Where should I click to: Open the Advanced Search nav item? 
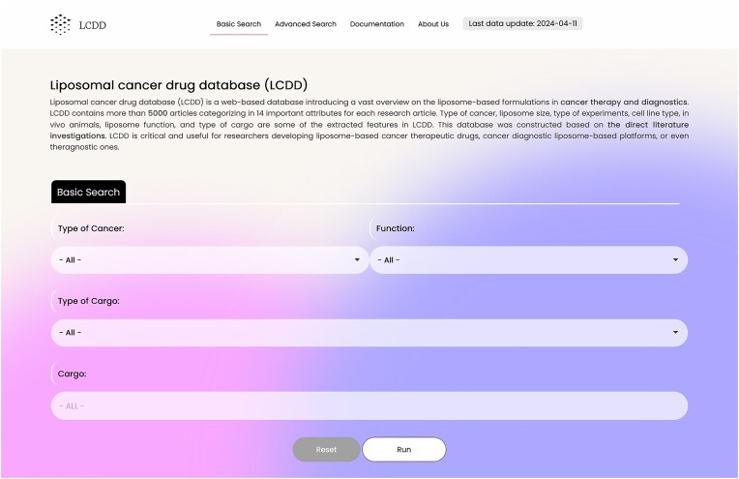(x=306, y=24)
